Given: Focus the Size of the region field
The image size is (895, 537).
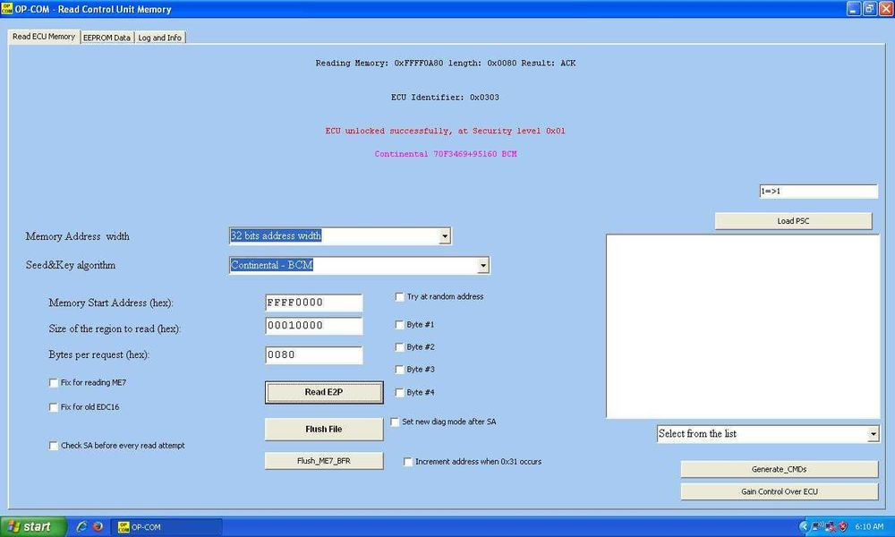Looking at the screenshot, I should [313, 326].
